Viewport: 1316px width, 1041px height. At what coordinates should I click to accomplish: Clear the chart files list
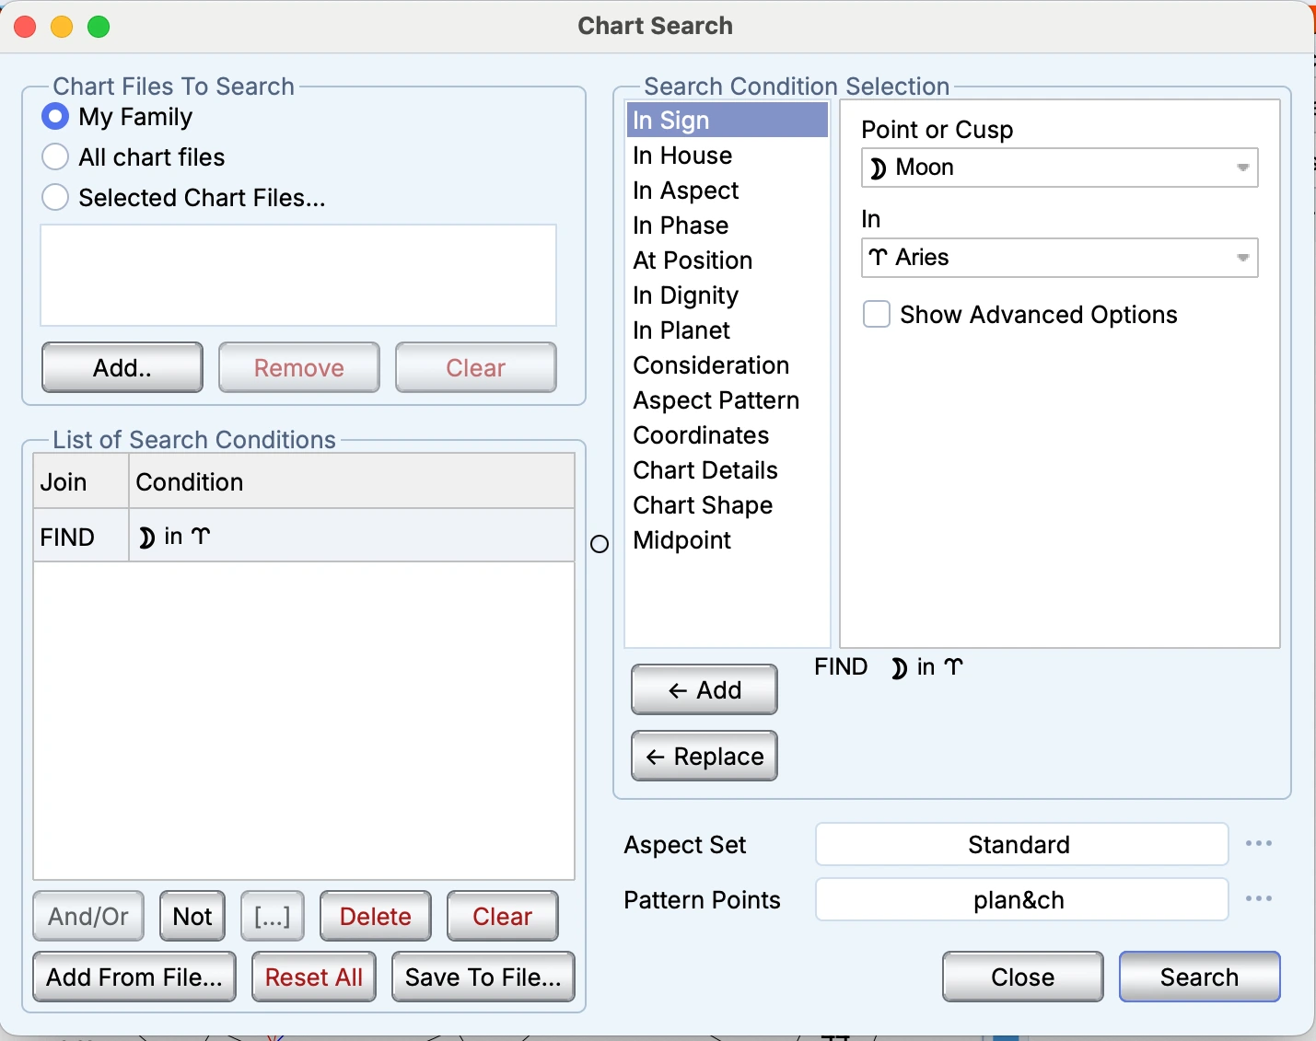tap(476, 368)
